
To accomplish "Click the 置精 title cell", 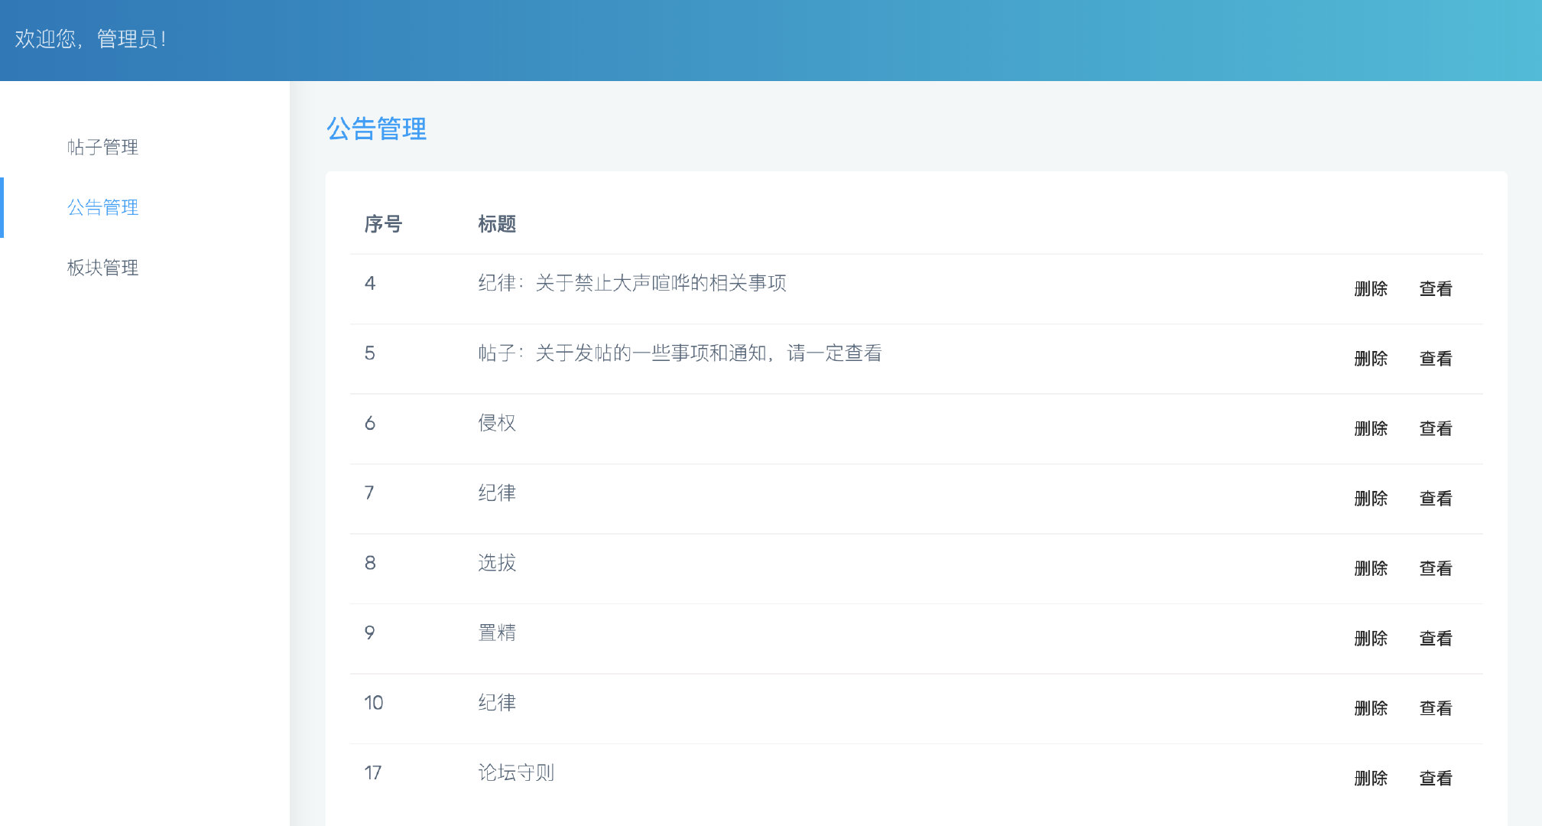I will coord(497,633).
